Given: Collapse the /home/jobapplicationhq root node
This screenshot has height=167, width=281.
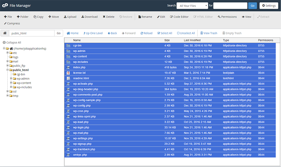Looking at the screenshot, I should click(x=4, y=48).
